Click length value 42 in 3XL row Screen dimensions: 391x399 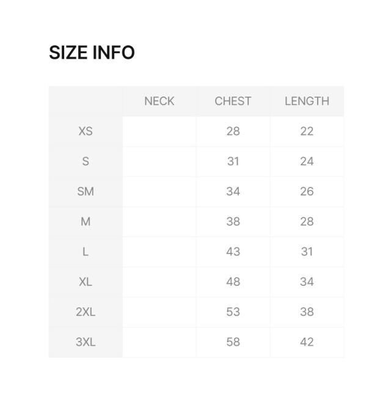(x=307, y=342)
